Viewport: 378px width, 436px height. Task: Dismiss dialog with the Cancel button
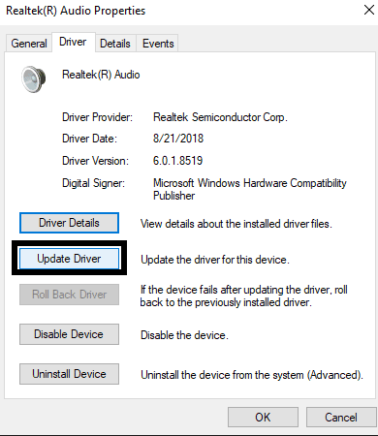pos(341,418)
